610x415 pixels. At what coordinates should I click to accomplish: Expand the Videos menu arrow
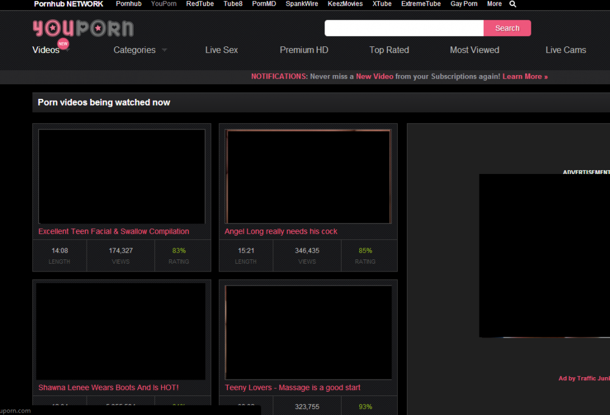67,51
